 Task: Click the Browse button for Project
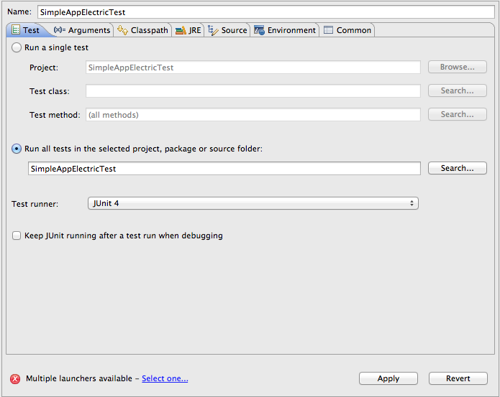click(458, 67)
